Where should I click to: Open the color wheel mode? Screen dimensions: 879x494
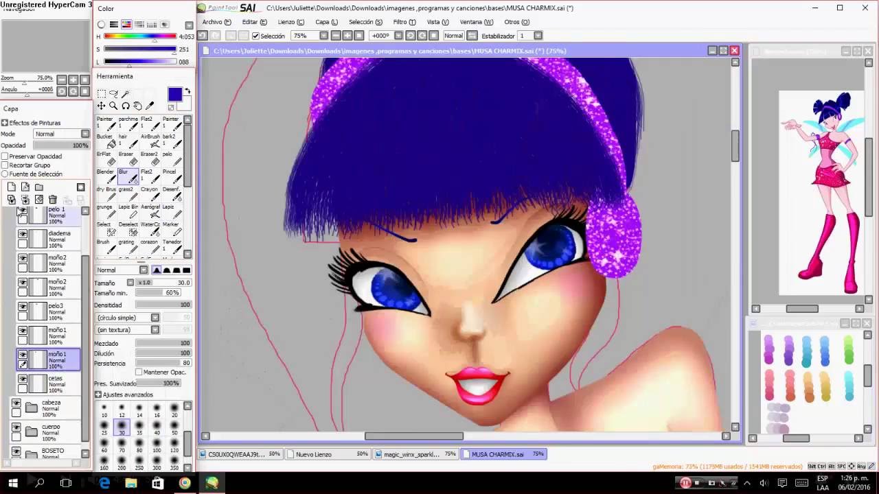tap(102, 24)
